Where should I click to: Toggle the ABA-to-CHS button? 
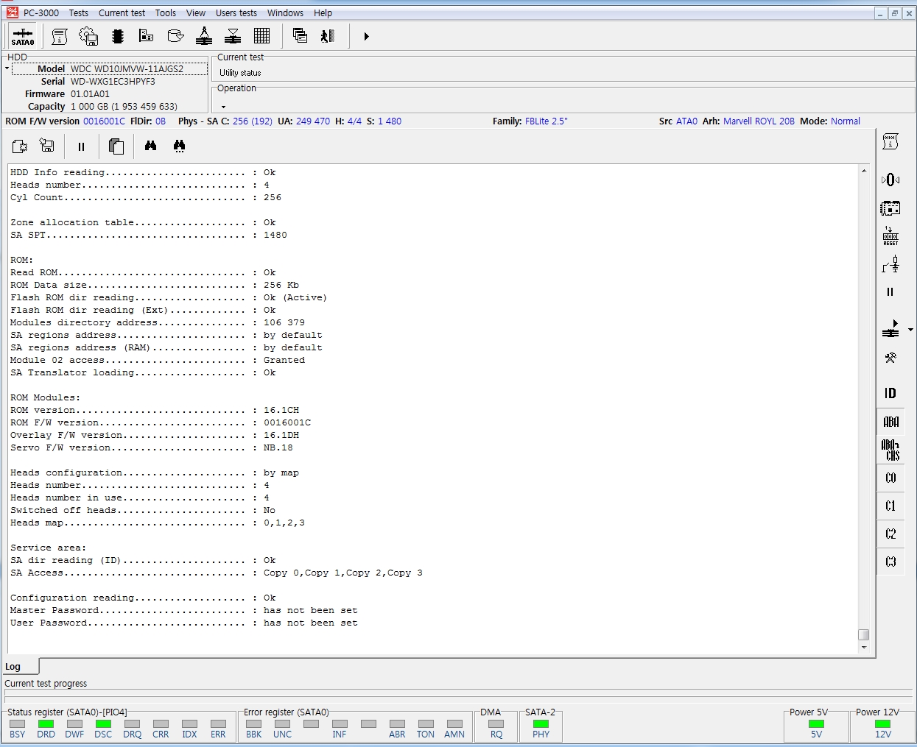[x=890, y=450]
